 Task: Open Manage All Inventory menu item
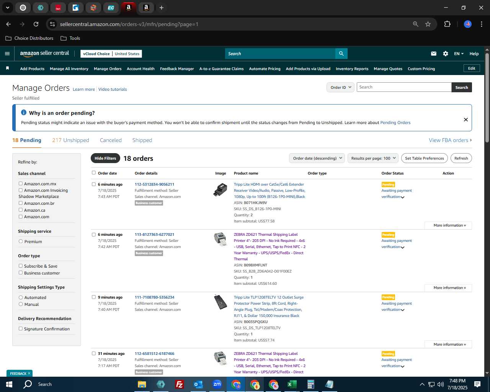click(69, 69)
